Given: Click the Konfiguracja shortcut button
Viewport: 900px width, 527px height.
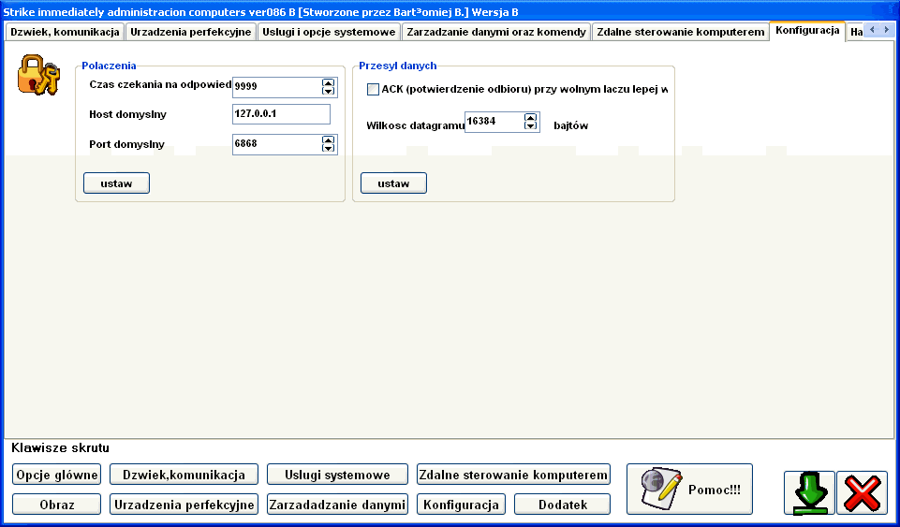Looking at the screenshot, I should [x=461, y=505].
